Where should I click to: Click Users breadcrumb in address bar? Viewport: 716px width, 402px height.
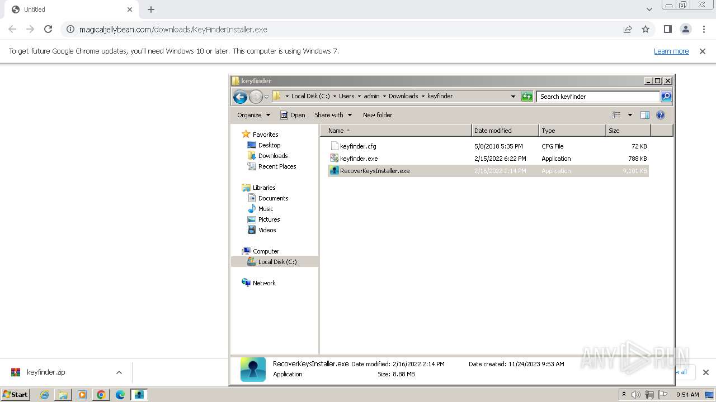(347, 96)
